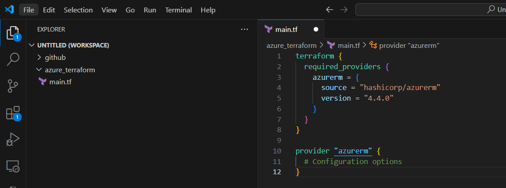Open the Search view icon
This screenshot has width=506, height=188.
click(x=13, y=59)
